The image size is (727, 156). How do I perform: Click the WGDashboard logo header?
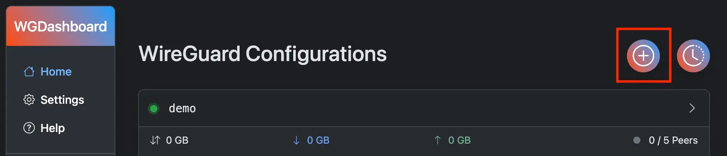click(60, 26)
